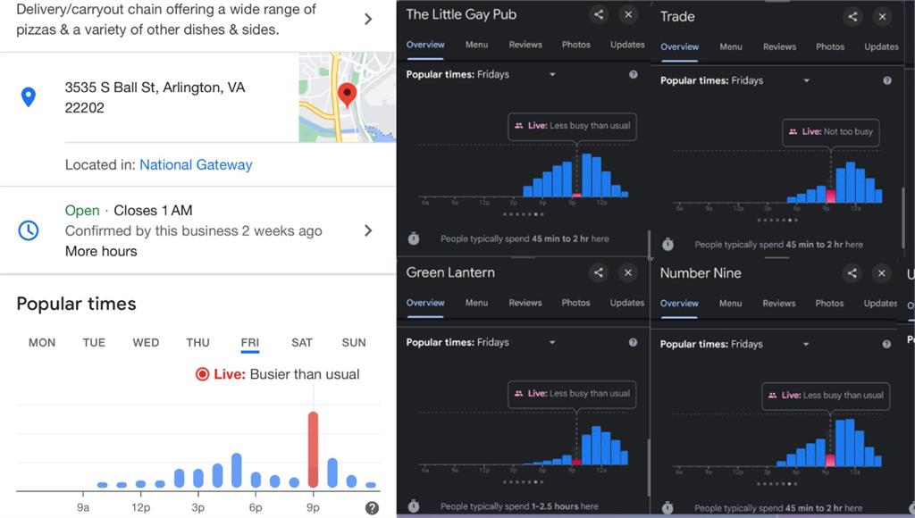Viewport: 915px width, 518px height.
Task: Click the red live 9p bar in pizza chart
Action: click(314, 449)
